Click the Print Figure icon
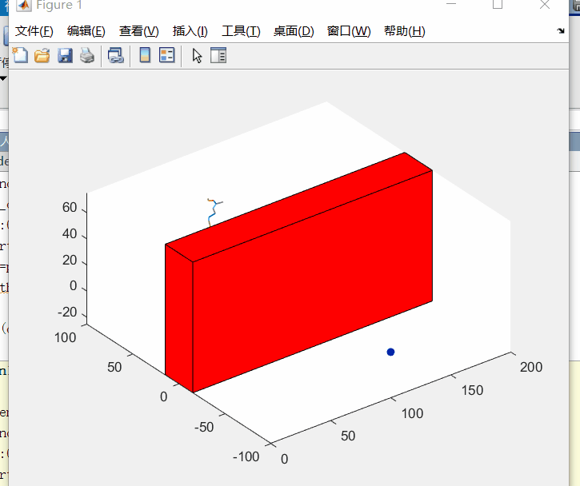 87,56
